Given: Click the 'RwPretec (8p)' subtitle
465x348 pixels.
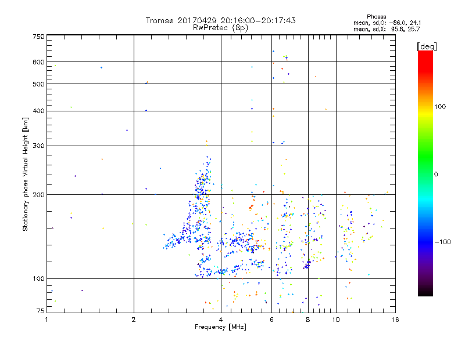Looking at the screenshot, I should (220, 28).
